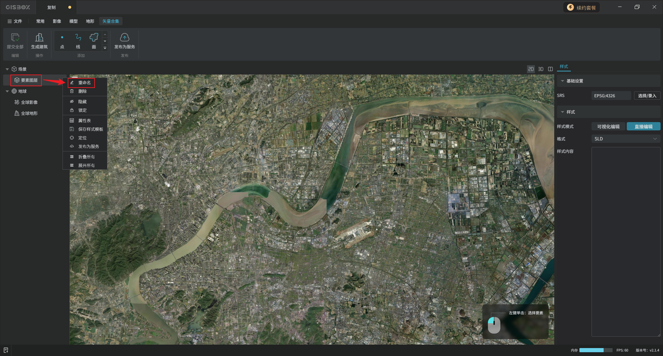Enable Visual Edit (可视化编辑) style mode
663x356 pixels.
608,127
